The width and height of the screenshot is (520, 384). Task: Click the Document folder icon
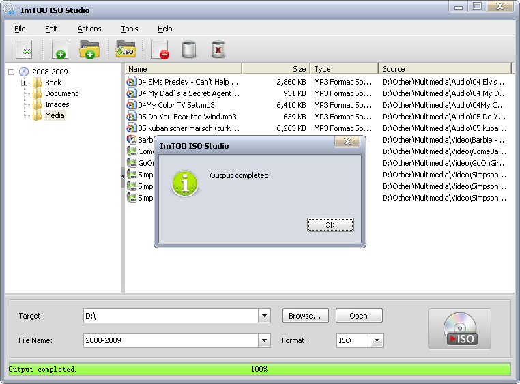(37, 93)
